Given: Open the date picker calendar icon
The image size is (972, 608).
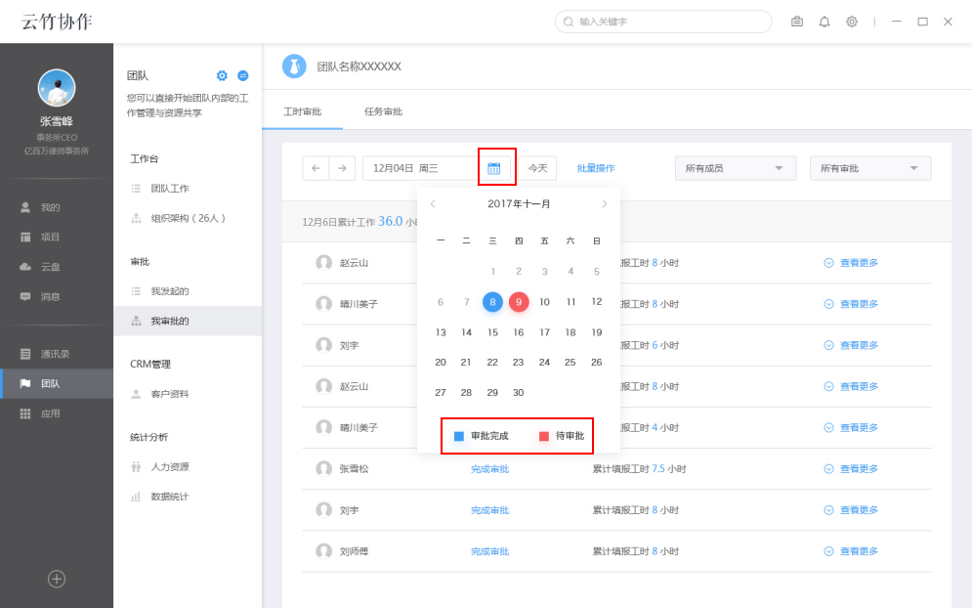Looking at the screenshot, I should click(496, 167).
